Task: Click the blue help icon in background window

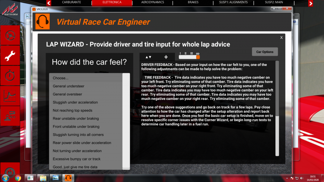Action: click(x=295, y=21)
